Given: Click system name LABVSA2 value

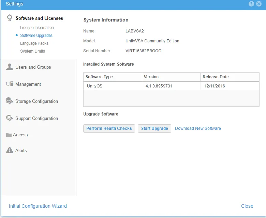Looking at the screenshot, I should point(134,31).
